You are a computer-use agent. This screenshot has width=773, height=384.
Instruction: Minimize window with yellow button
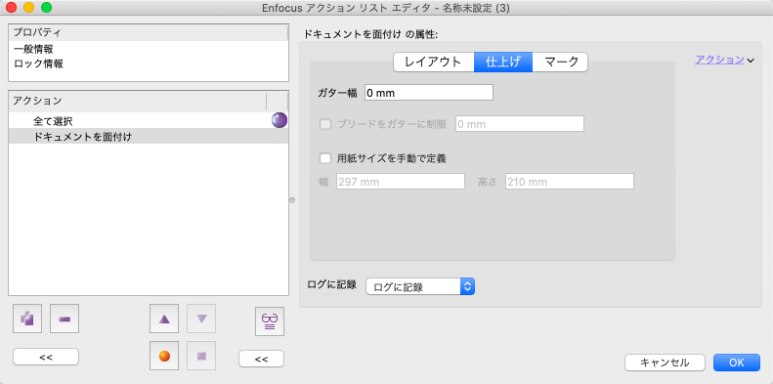29,8
